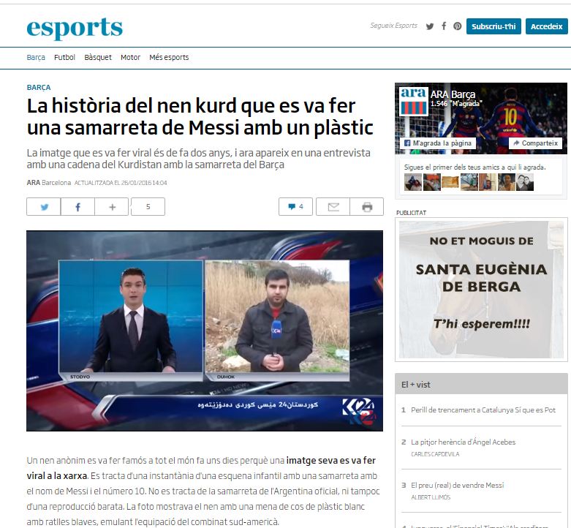The image size is (571, 528).
Task: Share article on Twitter
Action: click(x=44, y=207)
